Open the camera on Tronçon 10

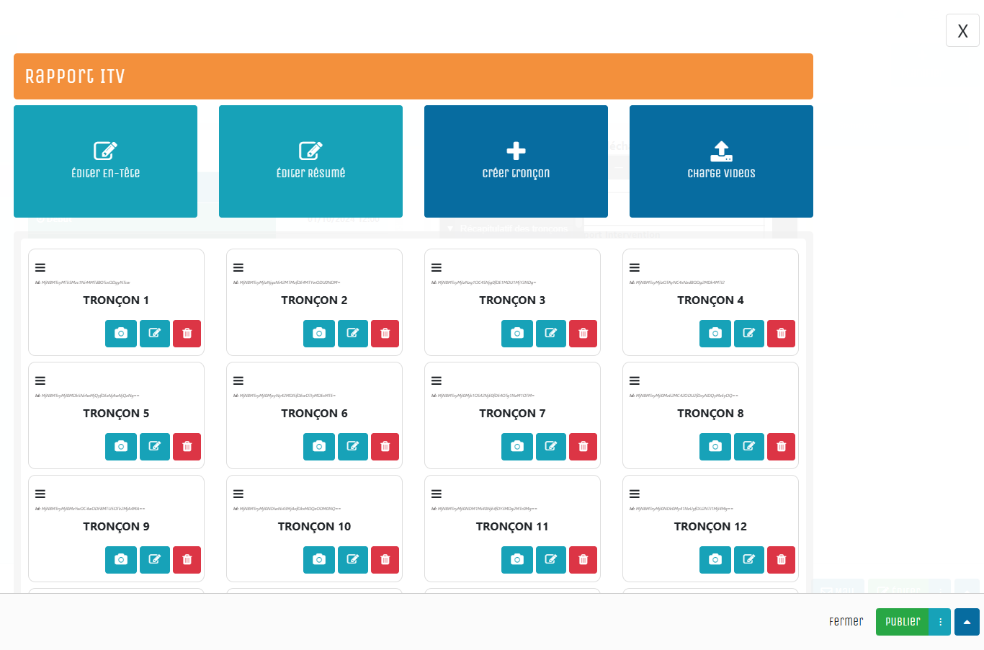(319, 560)
